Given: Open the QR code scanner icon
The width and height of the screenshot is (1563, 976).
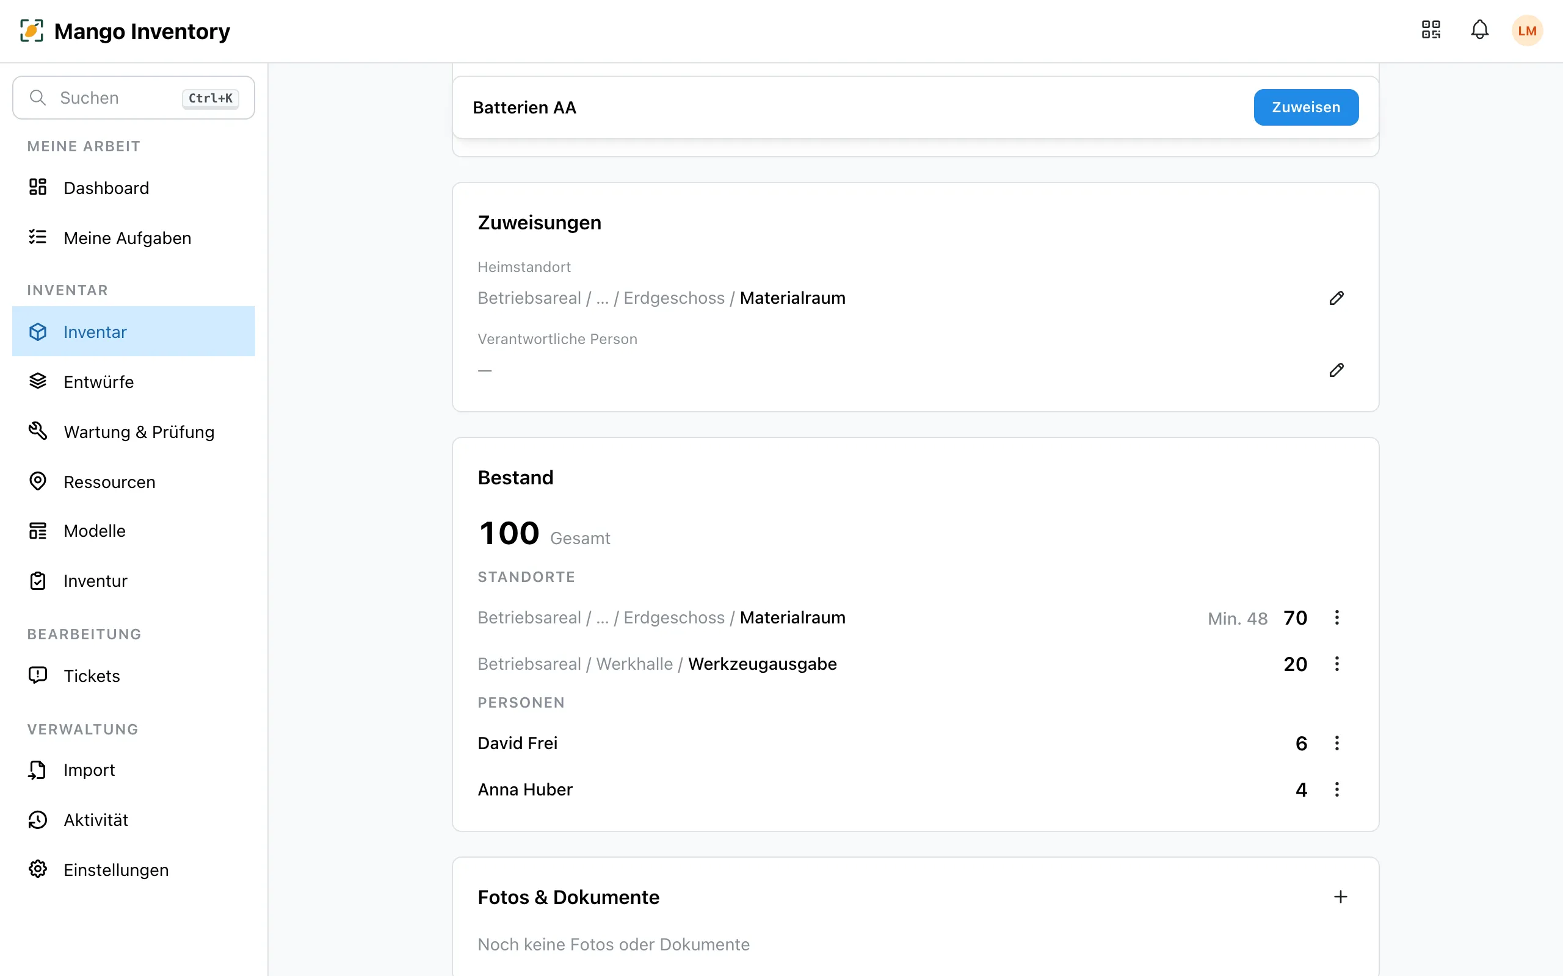Looking at the screenshot, I should tap(1431, 30).
